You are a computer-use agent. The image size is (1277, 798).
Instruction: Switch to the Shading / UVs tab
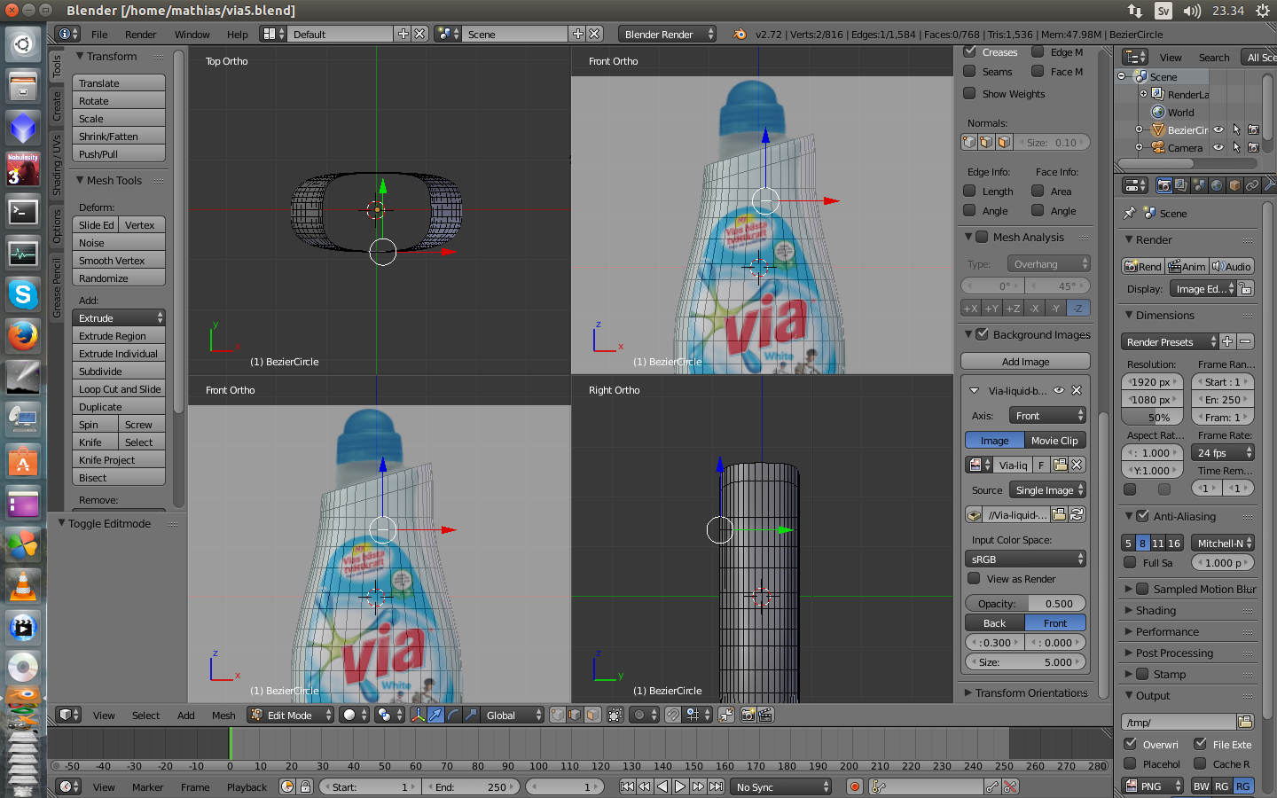point(57,166)
